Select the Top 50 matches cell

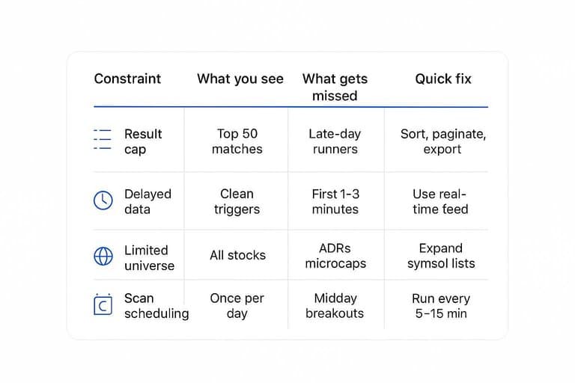tap(237, 141)
